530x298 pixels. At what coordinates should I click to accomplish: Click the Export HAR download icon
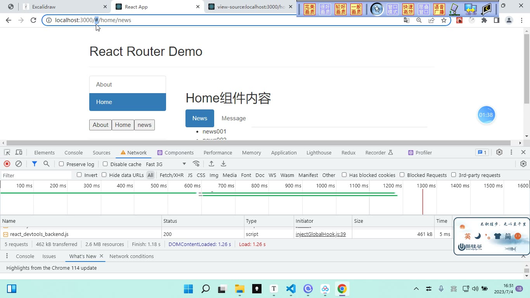tap(223, 164)
